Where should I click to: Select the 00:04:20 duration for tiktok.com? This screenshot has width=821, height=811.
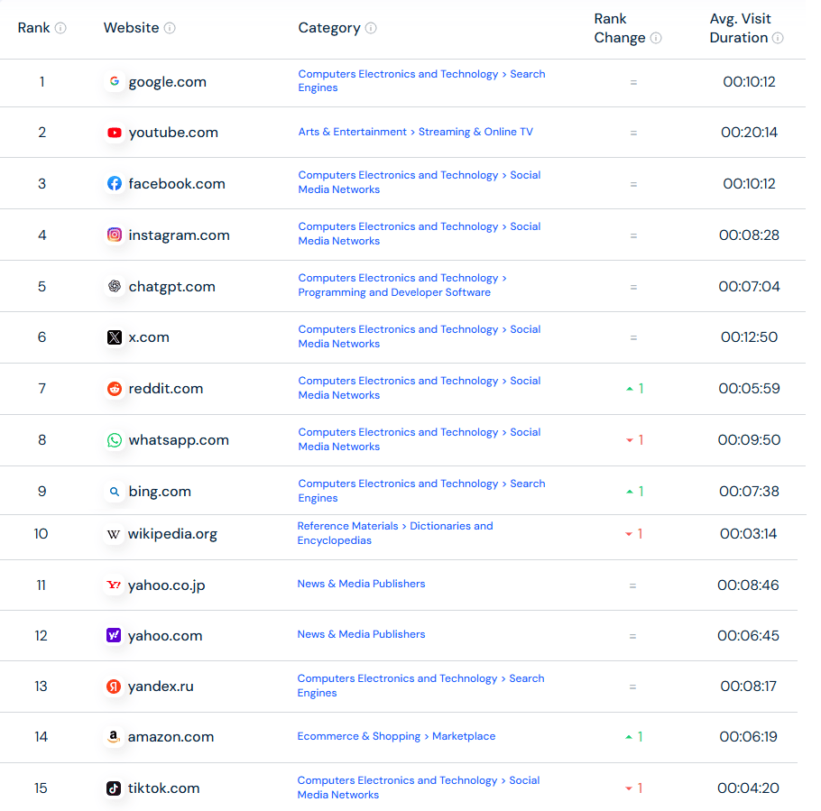(748, 788)
